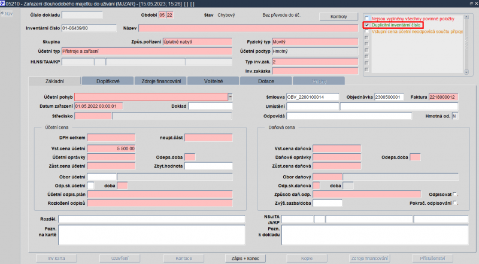Toggle the Duplicitní inventární číslo checkbox
Viewport: 479px width, 264px height.
pyautogui.click(x=367, y=25)
